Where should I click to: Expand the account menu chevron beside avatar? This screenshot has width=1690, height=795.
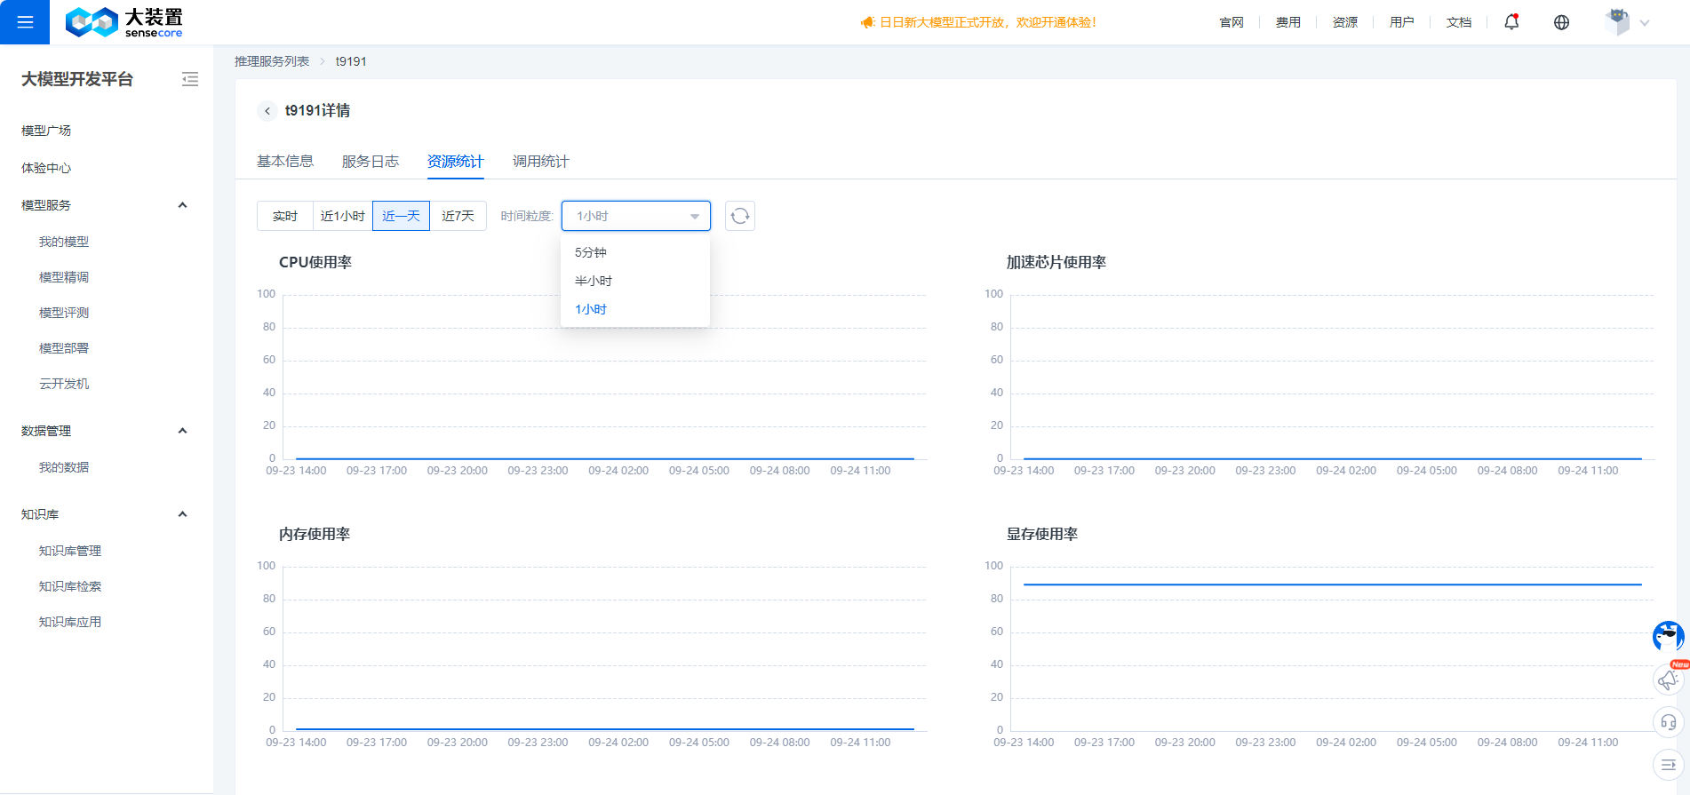pyautogui.click(x=1645, y=23)
